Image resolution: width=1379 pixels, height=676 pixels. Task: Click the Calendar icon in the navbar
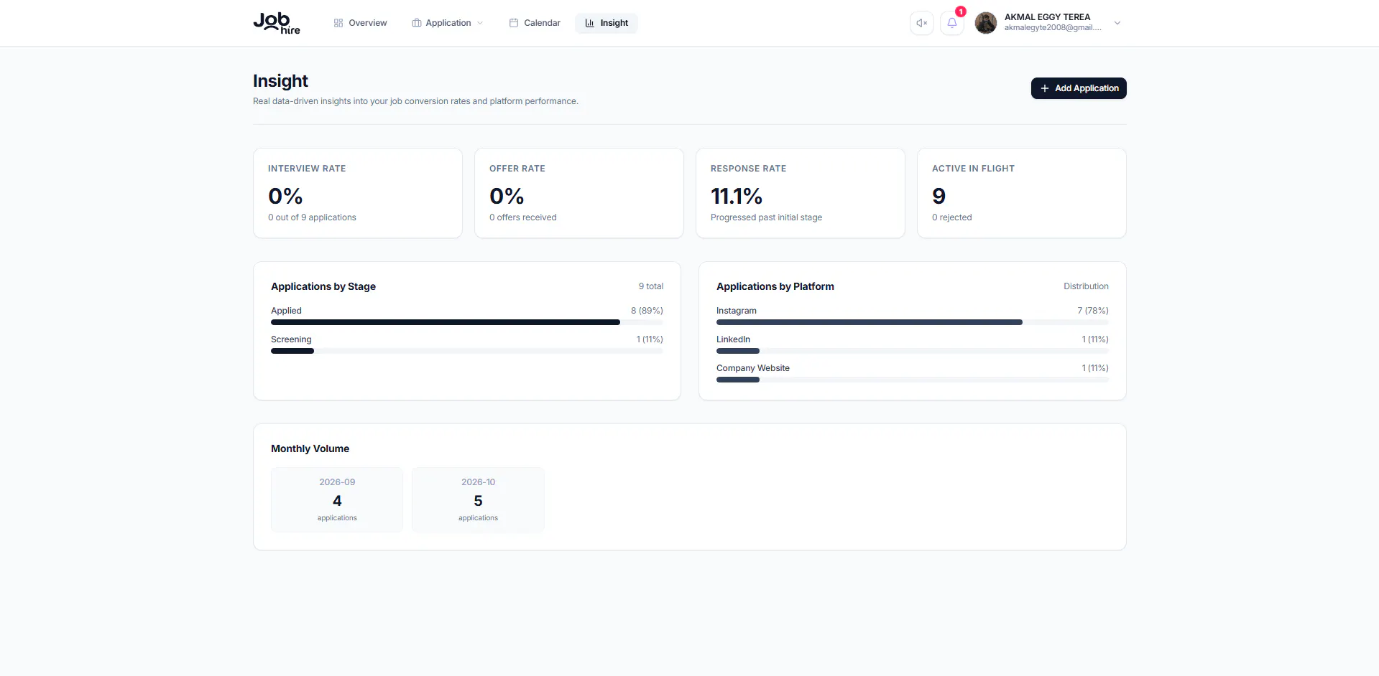514,23
